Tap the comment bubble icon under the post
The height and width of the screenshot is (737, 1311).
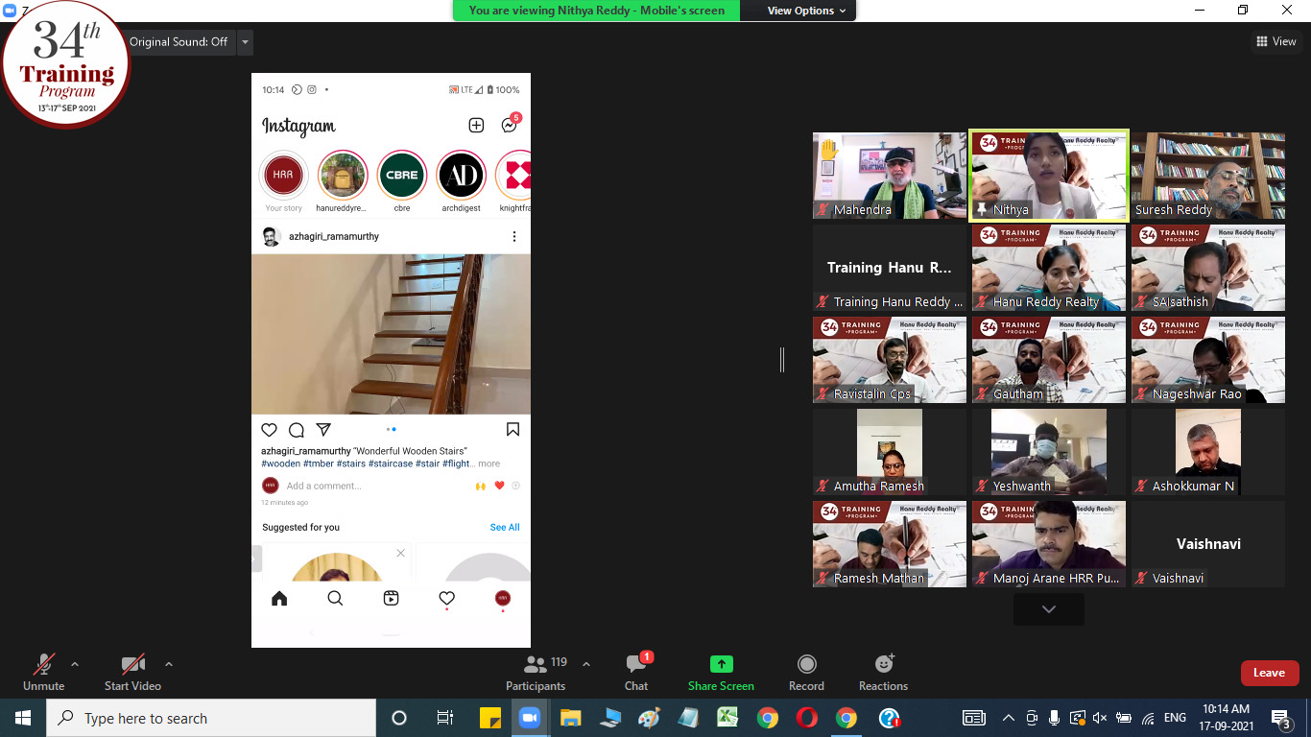click(x=297, y=430)
